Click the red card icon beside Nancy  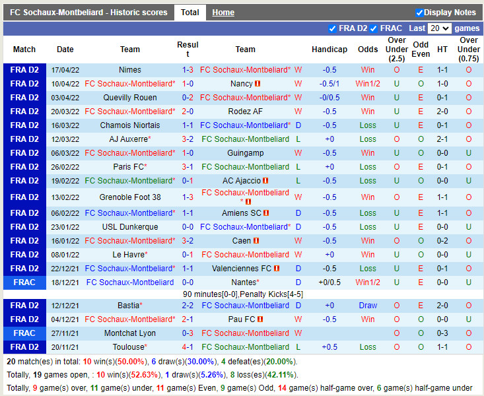tap(258, 84)
